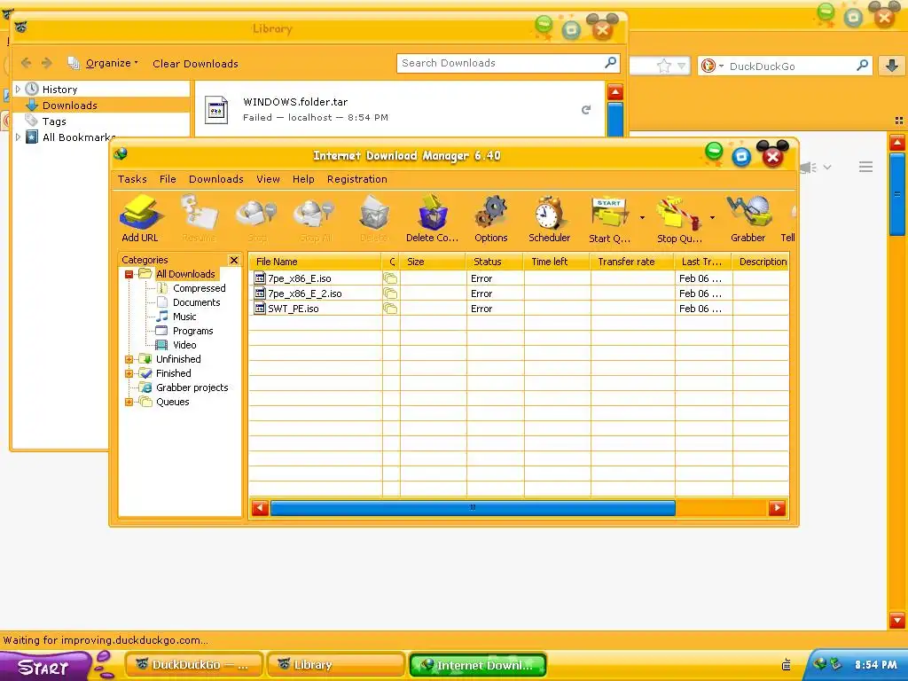
Task: Click the Delete Completed trash icon
Action: coord(432,218)
